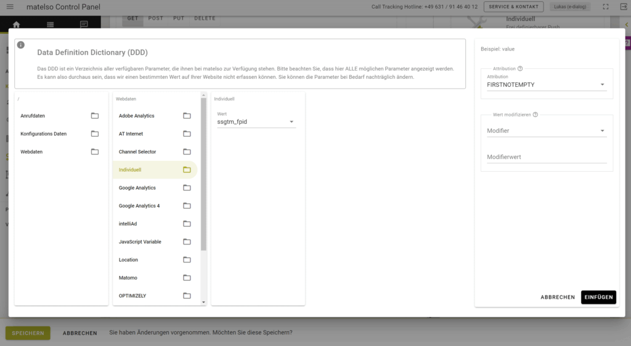Select the PUT method tab
The image size is (631, 346).
[x=179, y=18]
